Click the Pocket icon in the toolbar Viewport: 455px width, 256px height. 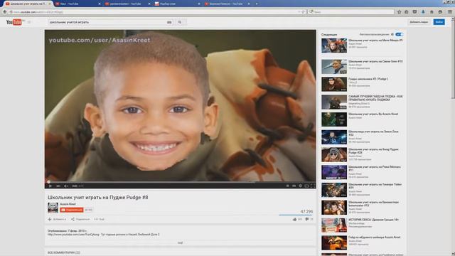[x=414, y=12]
